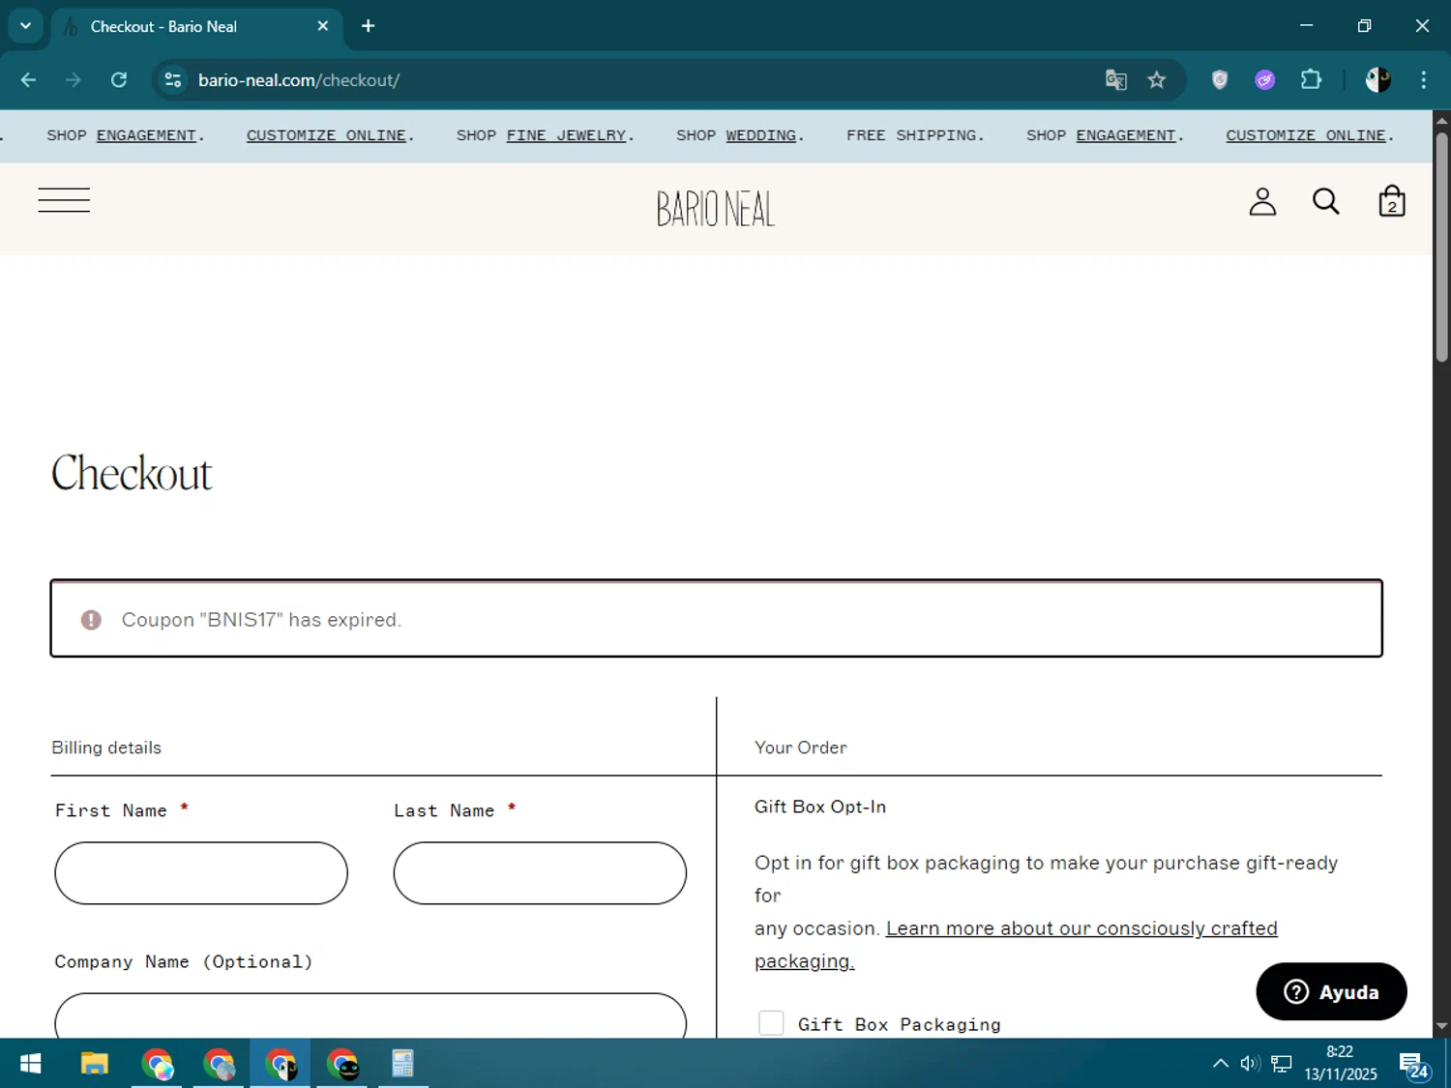The image size is (1451, 1088).
Task: Expand the tab search dropdown
Action: pos(26,26)
